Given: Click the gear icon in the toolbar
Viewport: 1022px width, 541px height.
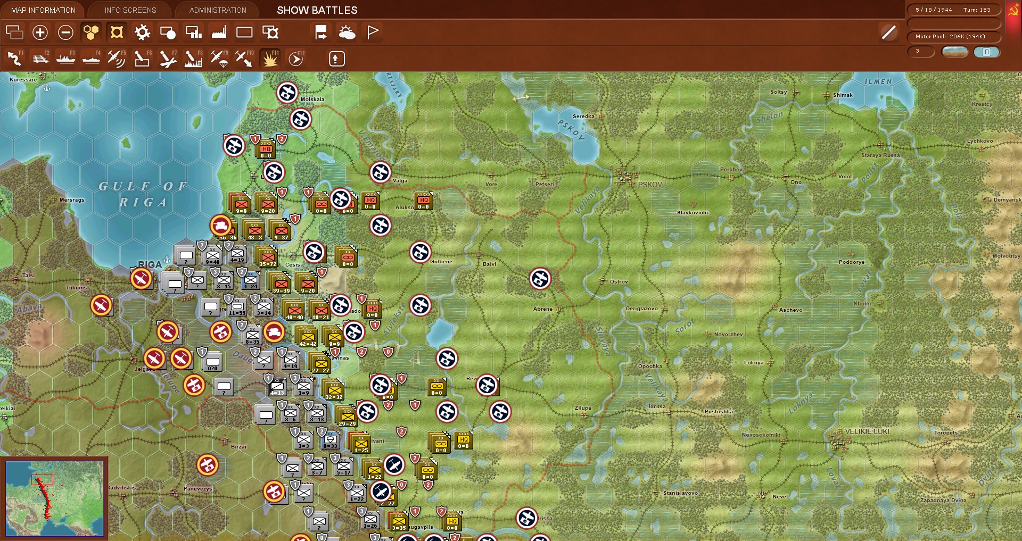Looking at the screenshot, I should pos(142,32).
